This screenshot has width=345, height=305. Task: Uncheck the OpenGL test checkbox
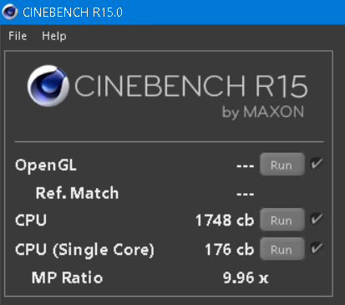point(317,164)
